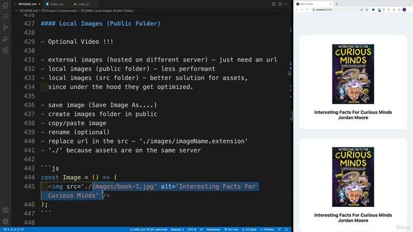Toggle the browser side panel icon
Image resolution: width=413 pixels, height=232 pixels.
coord(399,10)
